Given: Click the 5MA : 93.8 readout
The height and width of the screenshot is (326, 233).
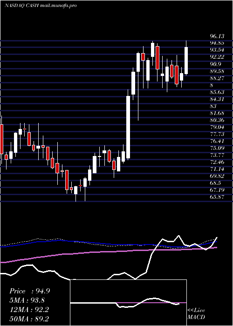Looking at the screenshot, I should click(x=27, y=300).
